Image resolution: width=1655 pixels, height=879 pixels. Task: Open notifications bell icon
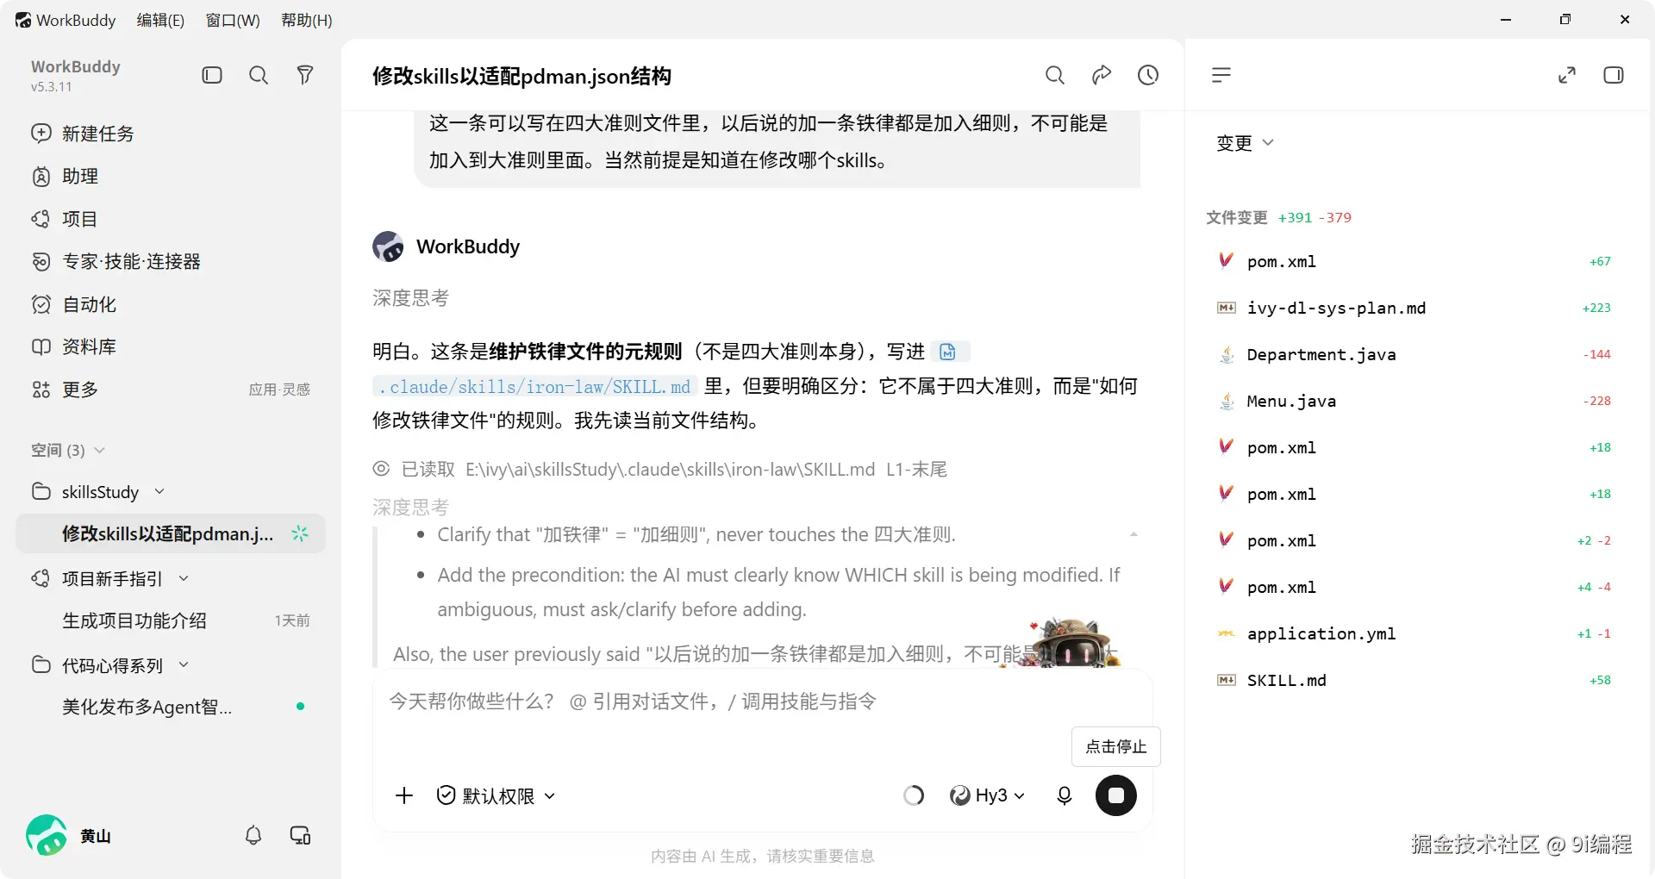click(253, 835)
